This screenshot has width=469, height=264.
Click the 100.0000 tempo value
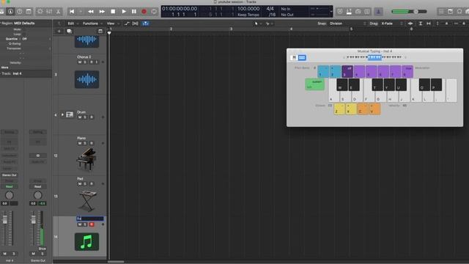pos(248,9)
